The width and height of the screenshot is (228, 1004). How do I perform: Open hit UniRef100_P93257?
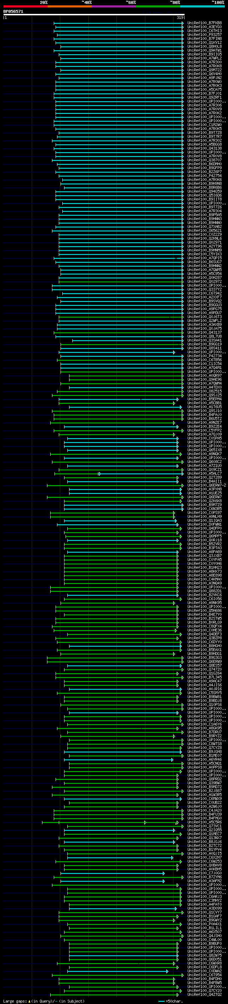coord(204,35)
